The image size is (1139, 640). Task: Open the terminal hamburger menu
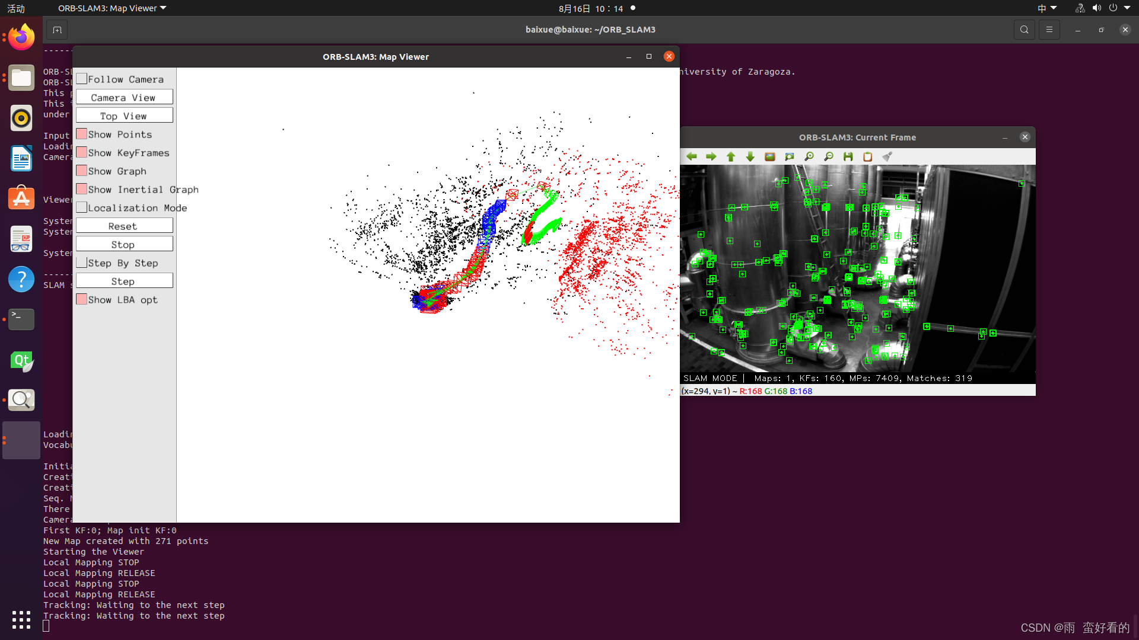click(1049, 30)
